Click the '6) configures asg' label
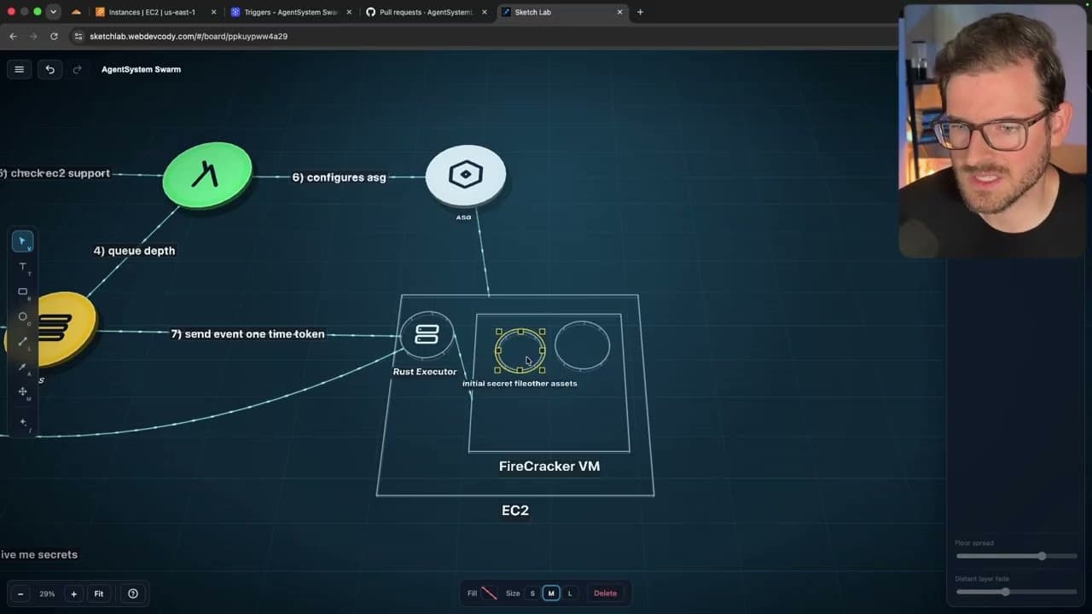 pos(339,177)
